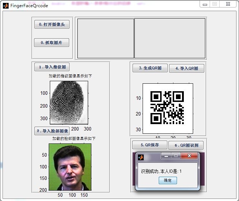Close the recognition result dialog
239x201 pixels.
[189, 156]
